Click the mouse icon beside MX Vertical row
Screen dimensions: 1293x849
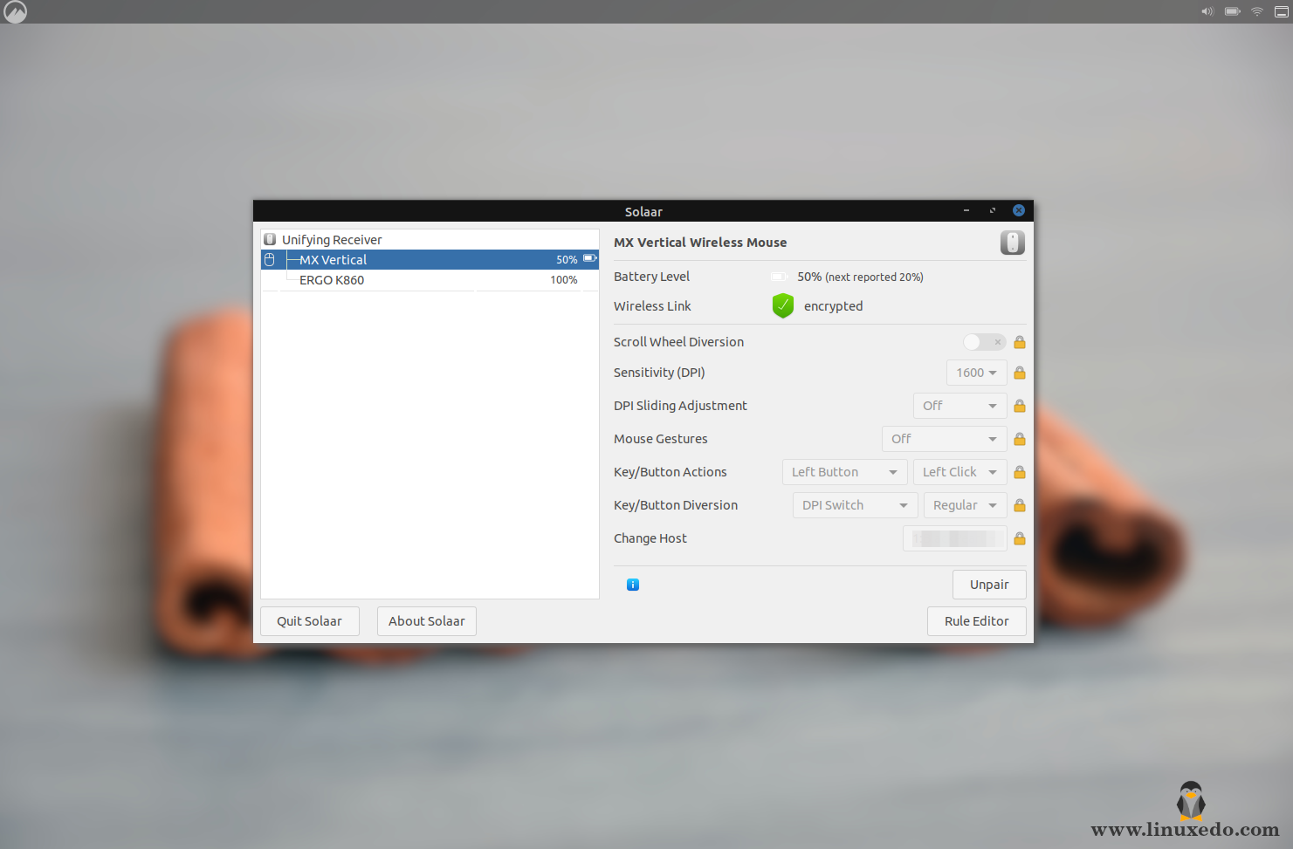[x=270, y=259]
